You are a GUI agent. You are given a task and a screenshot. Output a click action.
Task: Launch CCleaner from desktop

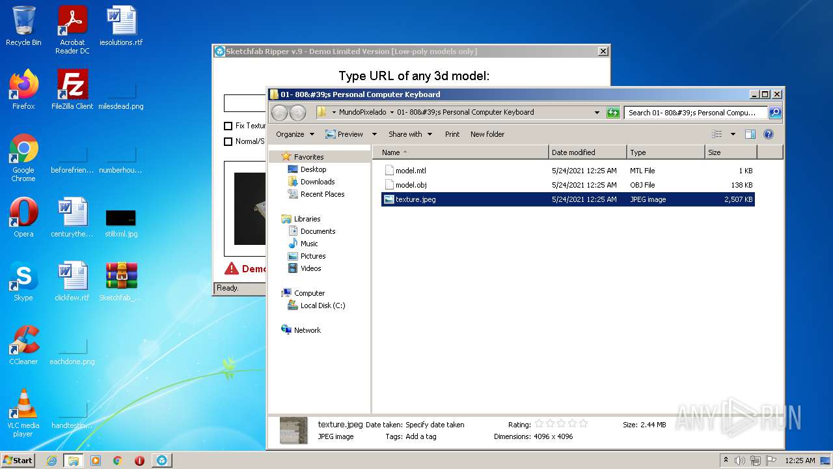(x=23, y=345)
